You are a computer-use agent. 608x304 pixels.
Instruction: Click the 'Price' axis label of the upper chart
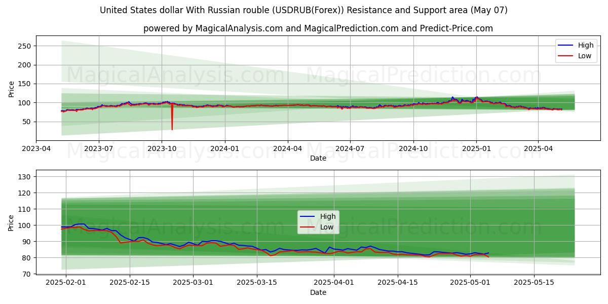coord(12,88)
